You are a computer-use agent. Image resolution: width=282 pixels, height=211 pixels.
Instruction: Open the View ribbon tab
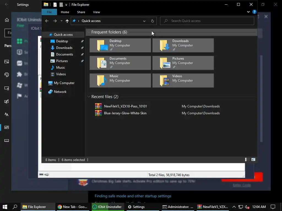[x=96, y=12]
